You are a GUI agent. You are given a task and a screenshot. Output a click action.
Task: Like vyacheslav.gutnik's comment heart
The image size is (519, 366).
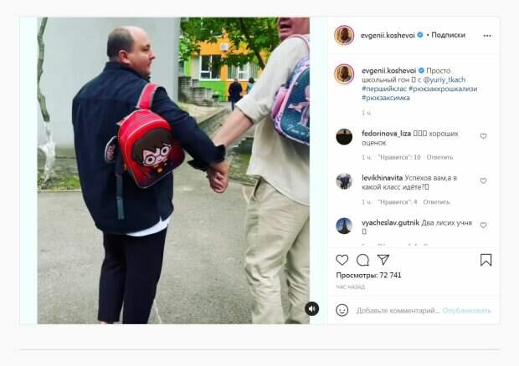tap(483, 226)
